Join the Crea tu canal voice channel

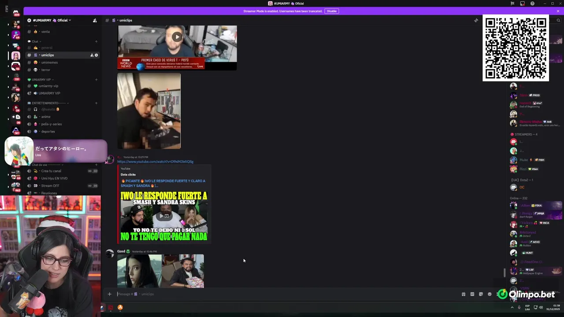[62, 171]
